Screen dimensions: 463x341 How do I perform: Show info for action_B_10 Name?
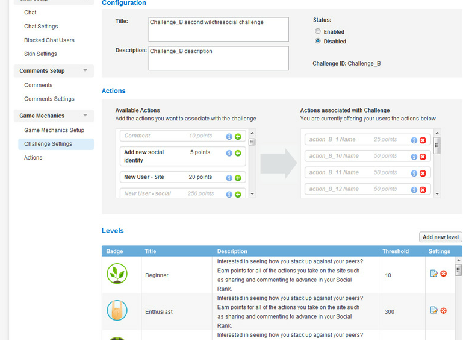(414, 157)
